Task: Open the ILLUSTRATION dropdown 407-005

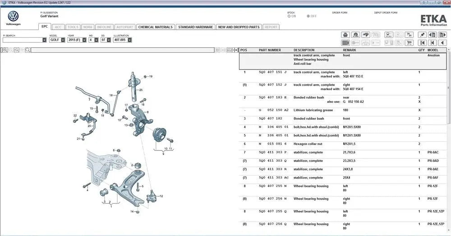Action: [x=129, y=40]
